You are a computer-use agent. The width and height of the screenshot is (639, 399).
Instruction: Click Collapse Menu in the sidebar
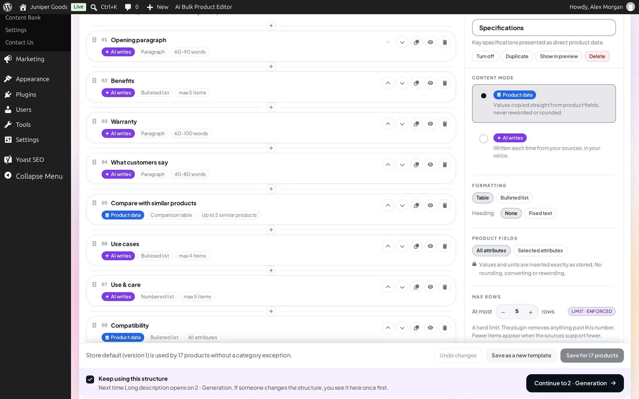tap(35, 176)
